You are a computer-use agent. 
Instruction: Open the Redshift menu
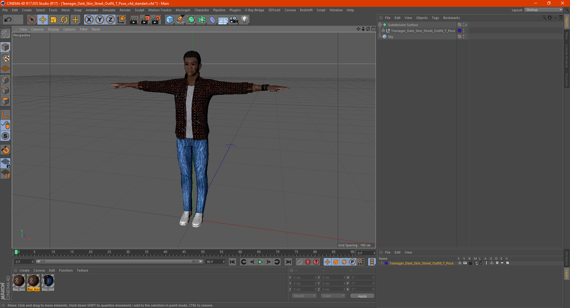(x=306, y=10)
